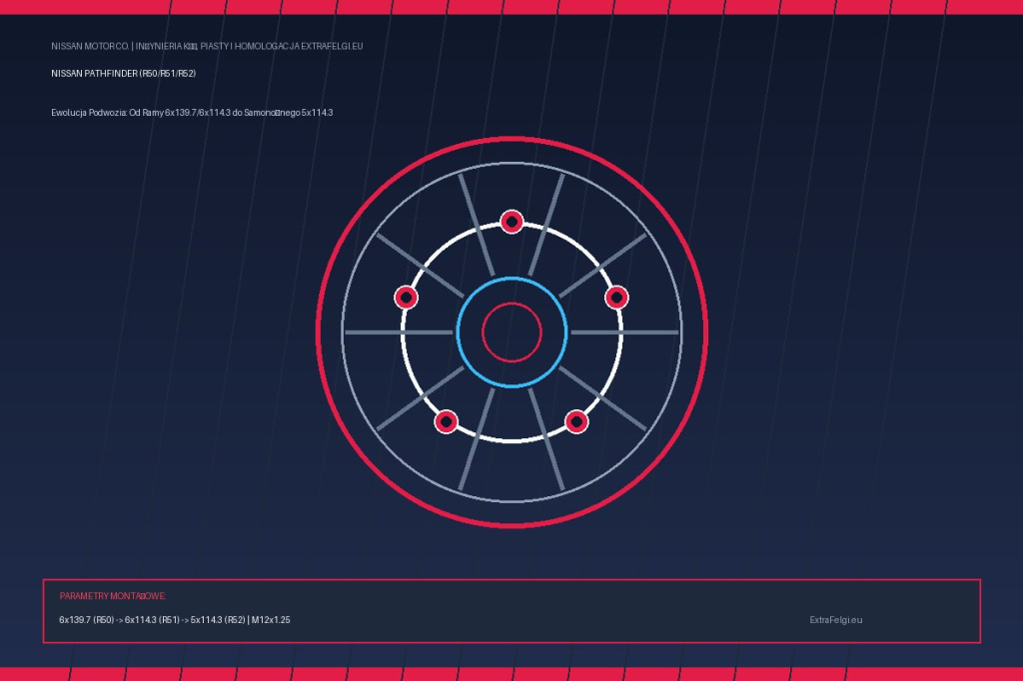Click the "Ewolucja Podwozia" subtitle line
Viewport: 1023px width, 681px height.
(192, 113)
